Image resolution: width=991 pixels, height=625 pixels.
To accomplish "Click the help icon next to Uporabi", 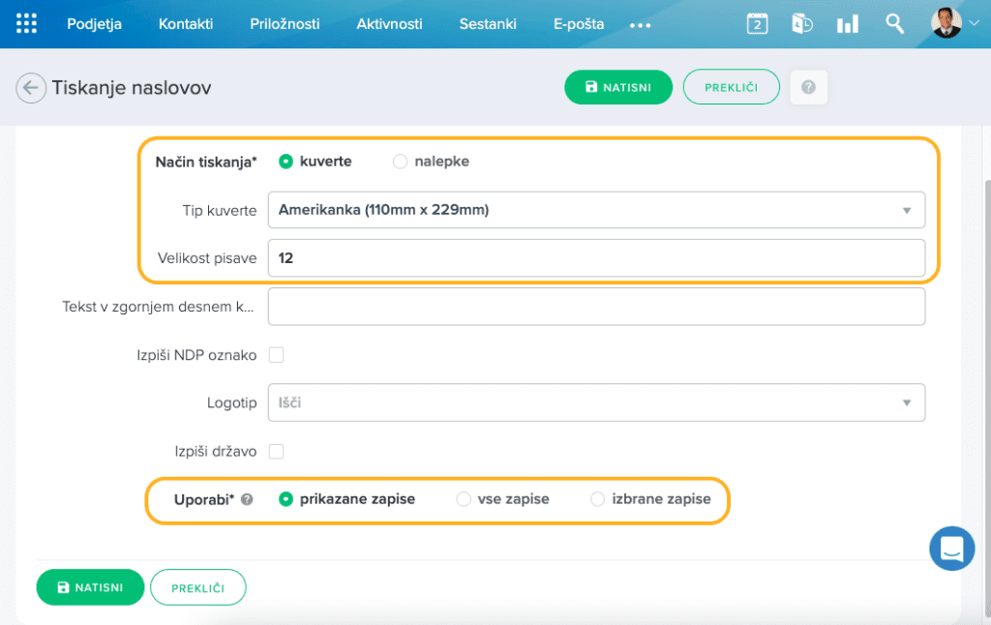I will [x=248, y=500].
